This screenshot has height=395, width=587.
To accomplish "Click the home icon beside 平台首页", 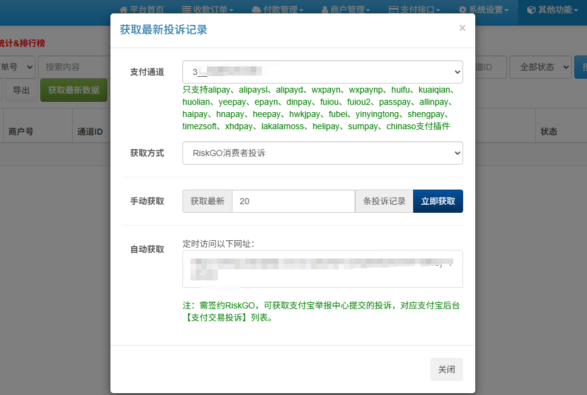I will (124, 10).
